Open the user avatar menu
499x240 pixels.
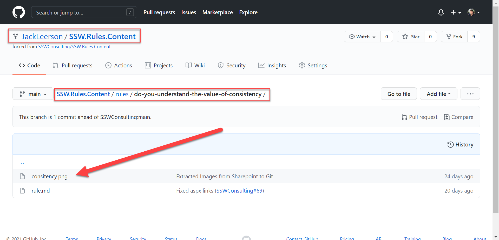point(474,12)
